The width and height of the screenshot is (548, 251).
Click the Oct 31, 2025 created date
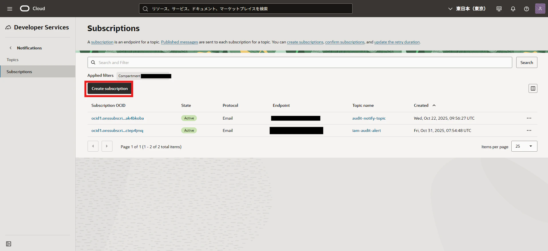click(442, 130)
